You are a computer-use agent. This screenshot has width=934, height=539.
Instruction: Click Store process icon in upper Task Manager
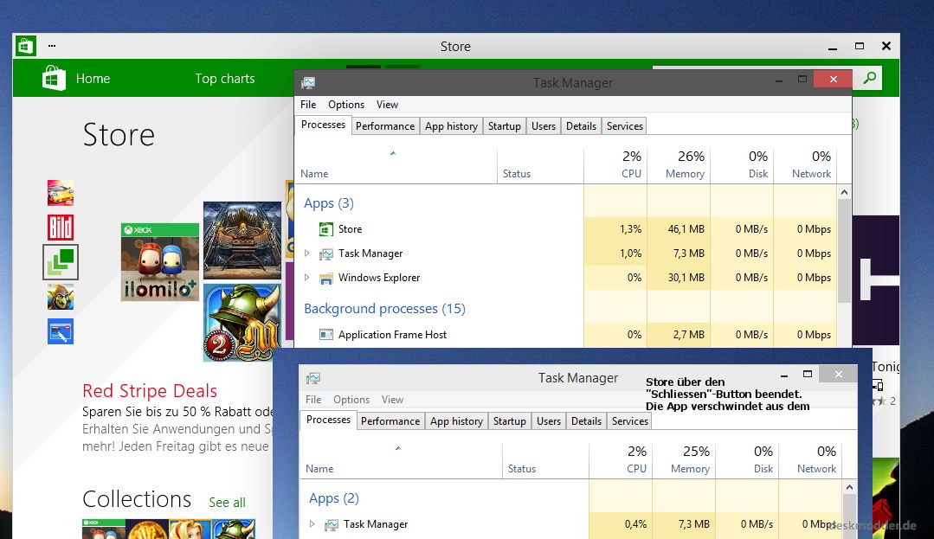(325, 228)
